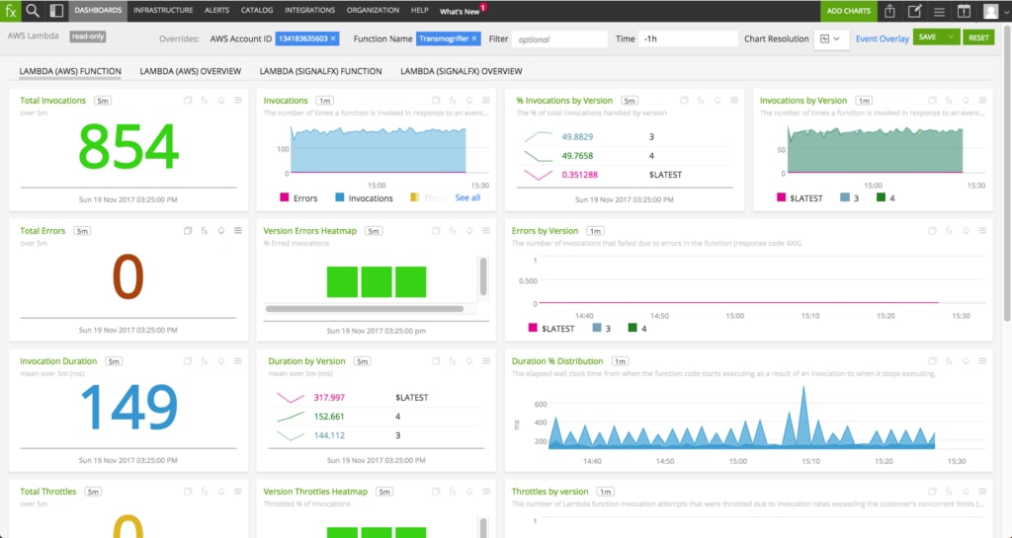Open the share icon in top bar
The width and height of the screenshot is (1012, 538).
pyautogui.click(x=890, y=11)
